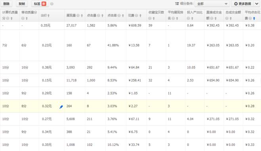261x151 pixels.
Task: Select the 264 impressions cell in highlighted row
Action: tap(69, 106)
